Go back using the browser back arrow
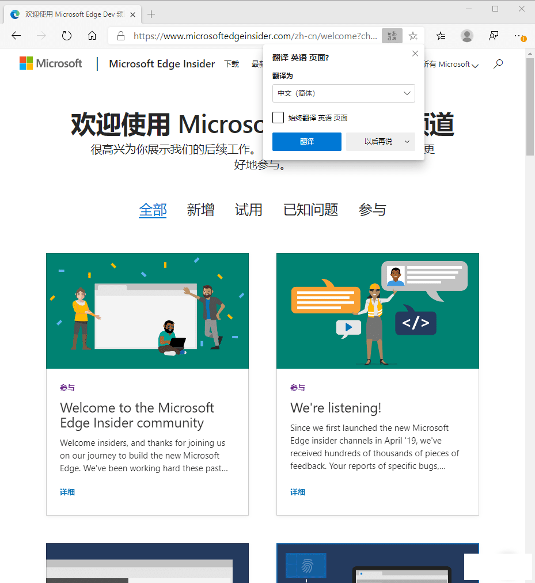The height and width of the screenshot is (583, 535). (x=16, y=36)
